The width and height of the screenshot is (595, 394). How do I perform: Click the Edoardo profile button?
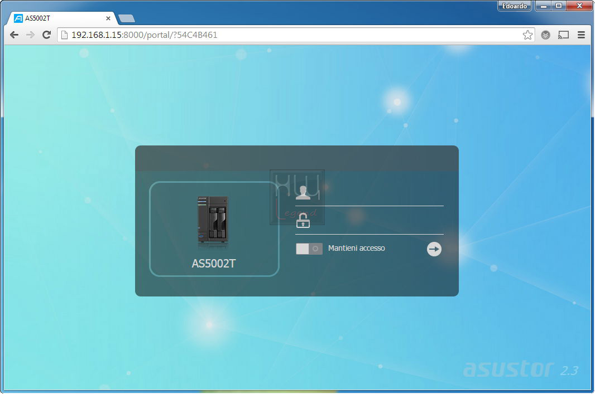(x=514, y=6)
